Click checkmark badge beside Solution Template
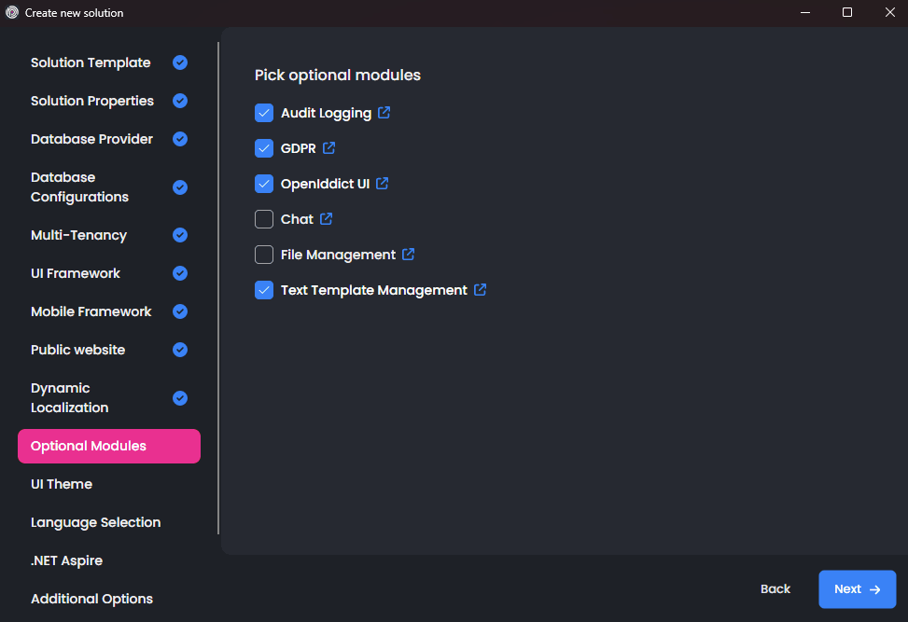908x622 pixels. [179, 62]
